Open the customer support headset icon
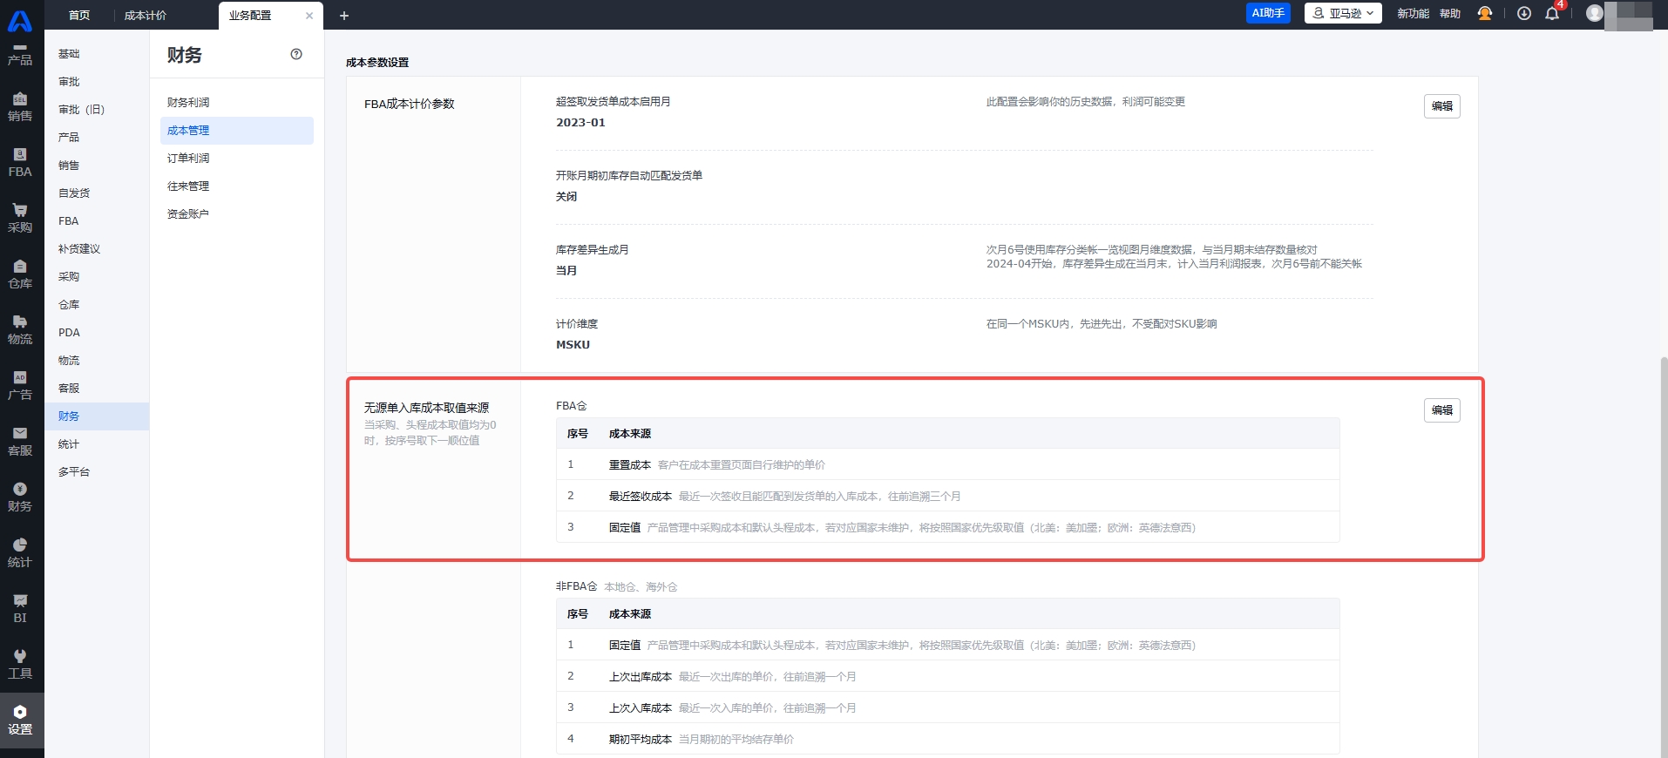Screen dimensions: 1668x758 click(x=1485, y=13)
